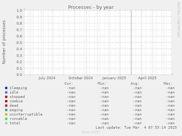The height and width of the screenshot is (136, 182).
Task: Click the dead row Cur -nan value
Action: [x=71, y=106]
